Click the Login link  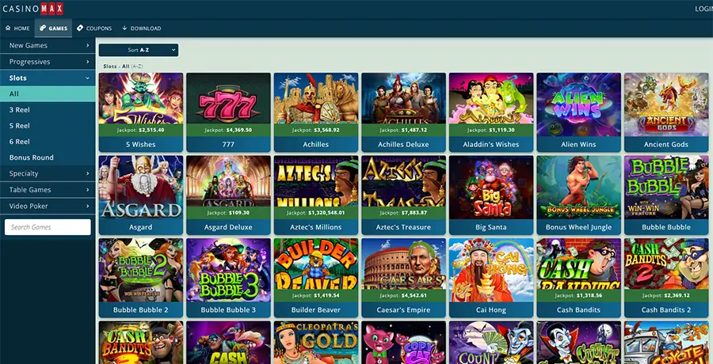point(704,9)
